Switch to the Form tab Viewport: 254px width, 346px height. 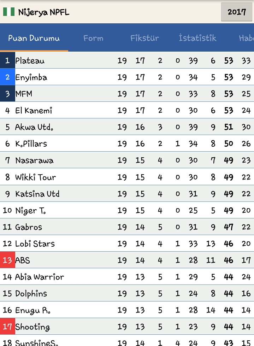tap(93, 38)
